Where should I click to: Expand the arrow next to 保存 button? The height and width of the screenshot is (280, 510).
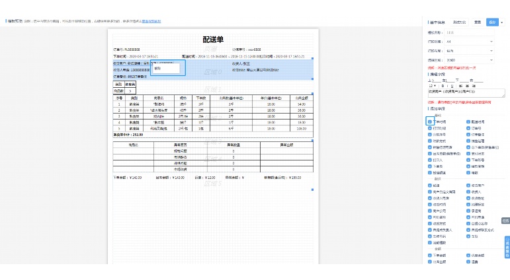pyautogui.click(x=502, y=22)
